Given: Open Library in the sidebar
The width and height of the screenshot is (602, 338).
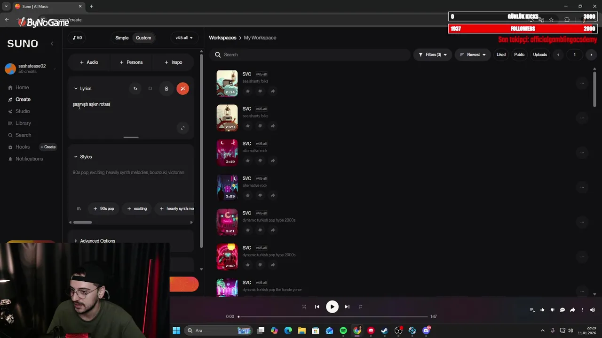Looking at the screenshot, I should [x=20, y=123].
